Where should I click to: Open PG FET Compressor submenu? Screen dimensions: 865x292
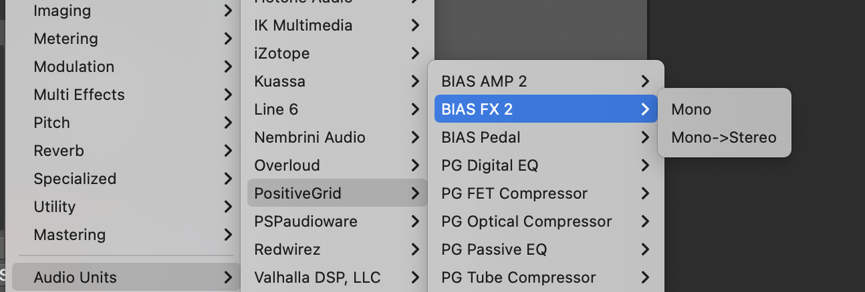coord(545,194)
